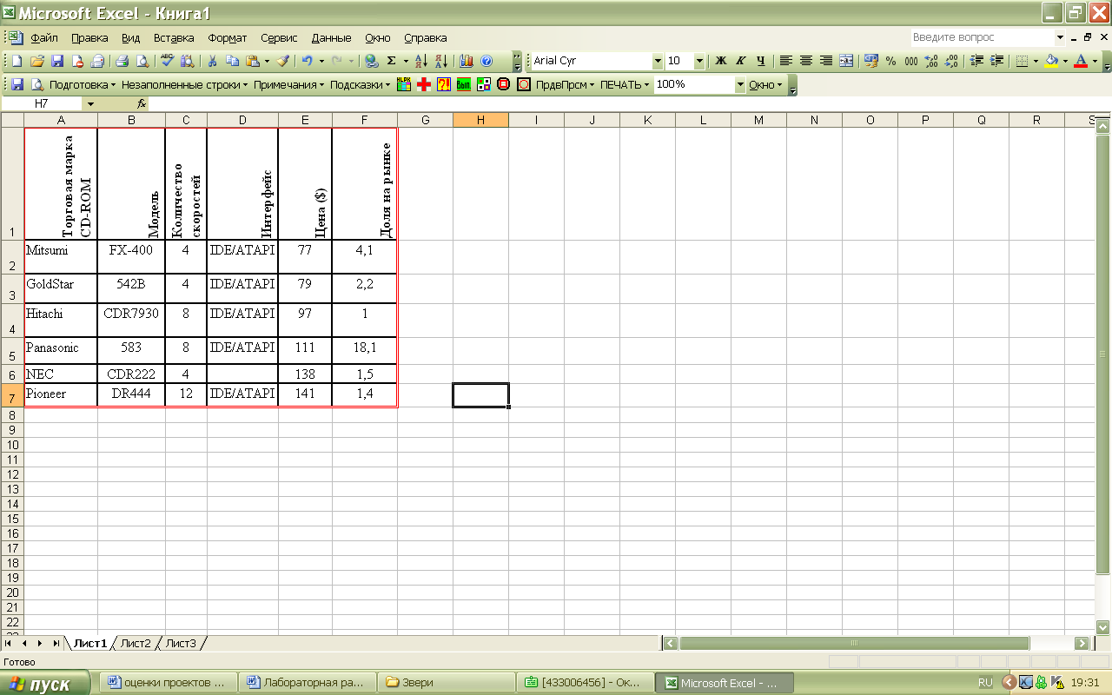Viewport: 1112px width, 695px height.
Task: Click the Windows пуск Start button
Action: coord(46,684)
